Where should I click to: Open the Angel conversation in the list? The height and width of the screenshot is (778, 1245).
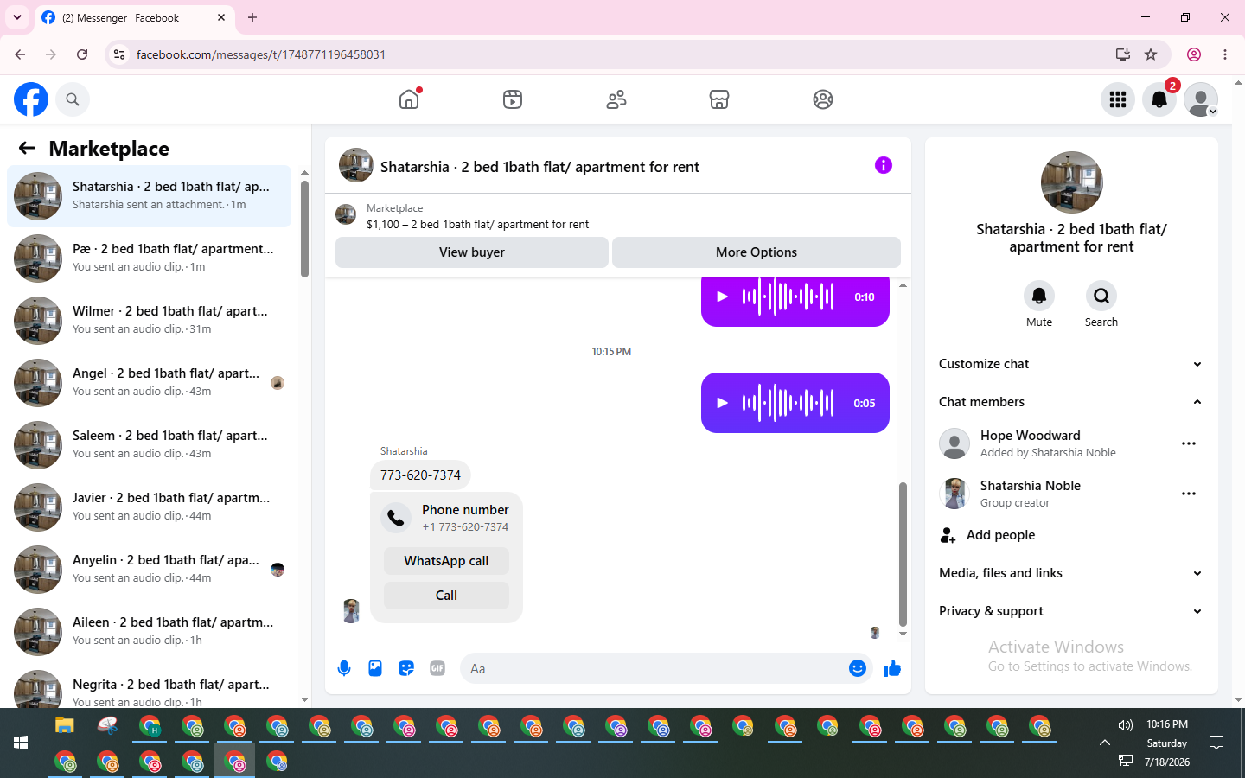point(149,383)
